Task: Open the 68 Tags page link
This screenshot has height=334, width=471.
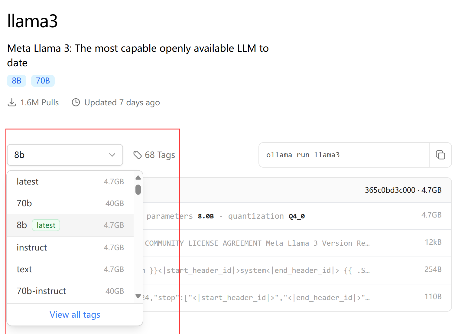Action: 160,155
